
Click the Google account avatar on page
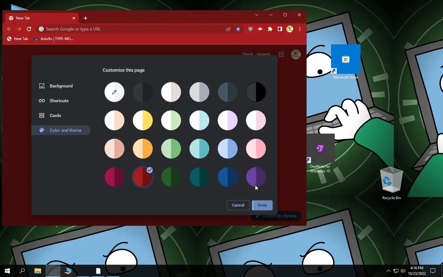click(296, 54)
